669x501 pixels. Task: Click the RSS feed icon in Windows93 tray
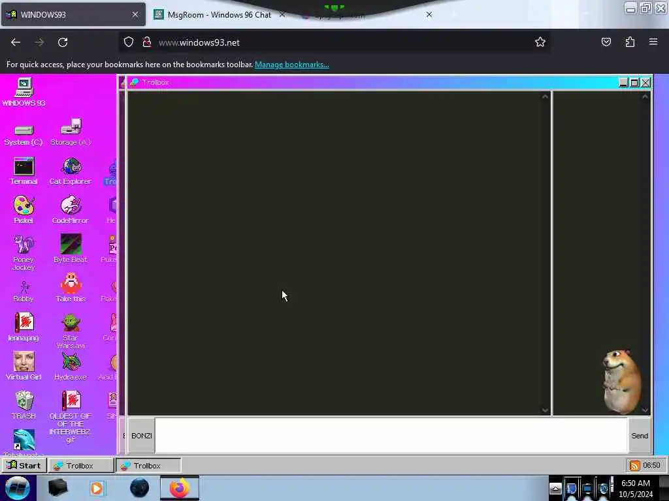634,466
